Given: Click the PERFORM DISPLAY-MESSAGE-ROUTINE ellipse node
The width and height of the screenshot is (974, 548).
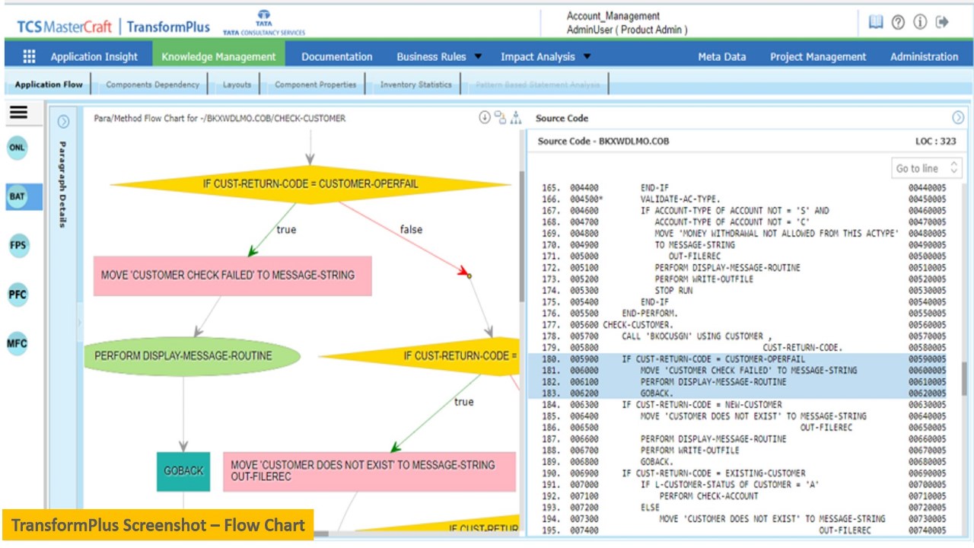Looking at the screenshot, I should pyautogui.click(x=190, y=355).
